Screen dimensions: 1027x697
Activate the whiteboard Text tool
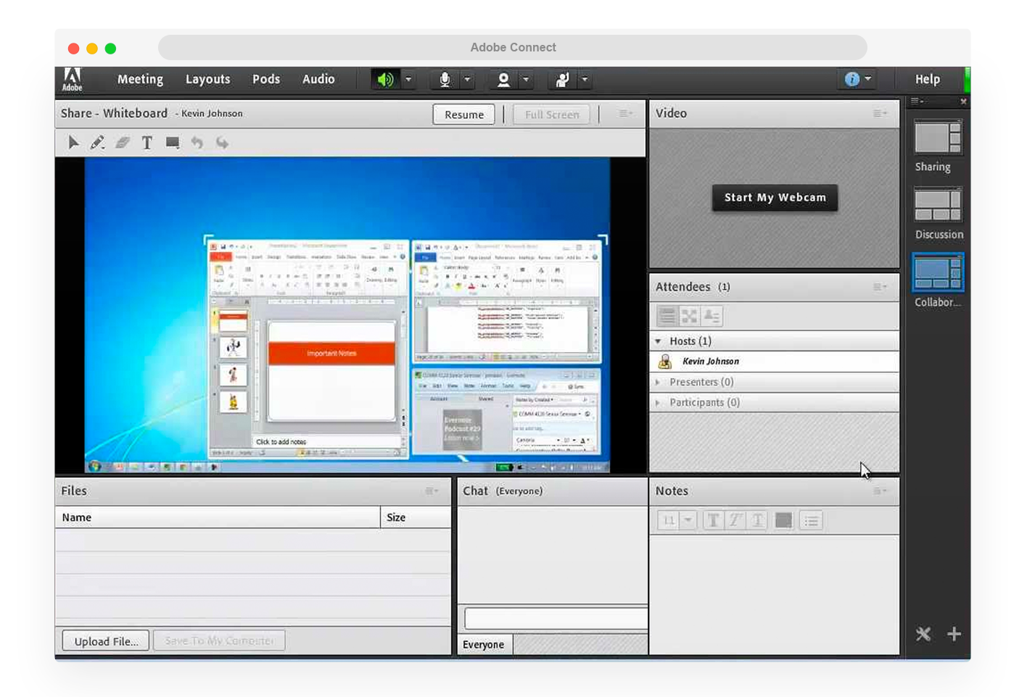coord(147,143)
